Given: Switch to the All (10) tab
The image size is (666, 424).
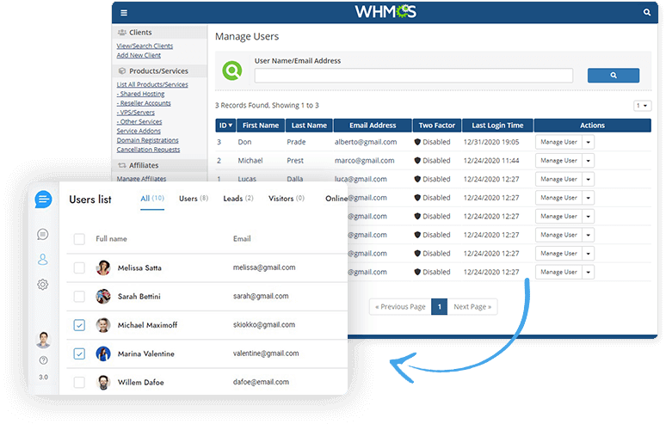Looking at the screenshot, I should coord(152,199).
